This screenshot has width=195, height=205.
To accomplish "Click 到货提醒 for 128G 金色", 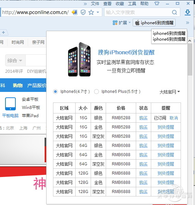I will (x=166, y=182).
